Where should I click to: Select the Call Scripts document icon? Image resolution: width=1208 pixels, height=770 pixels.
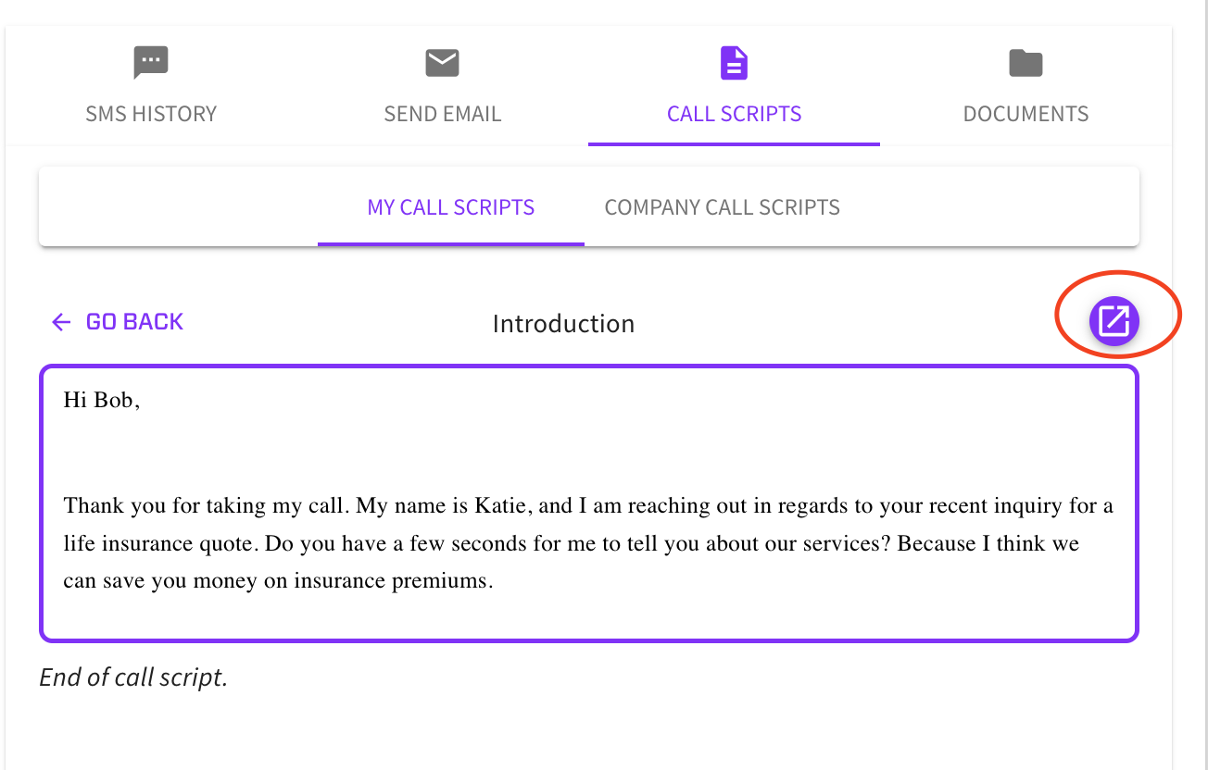coord(734,63)
